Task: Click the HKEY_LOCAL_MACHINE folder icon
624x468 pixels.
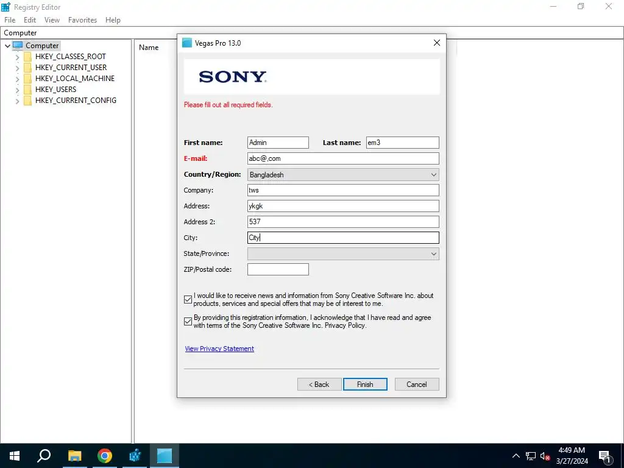Action: tap(27, 79)
